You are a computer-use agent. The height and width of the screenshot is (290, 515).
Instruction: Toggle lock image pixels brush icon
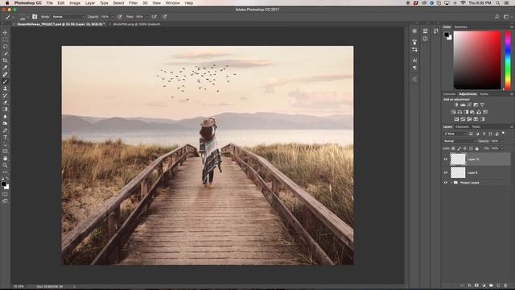click(x=459, y=148)
